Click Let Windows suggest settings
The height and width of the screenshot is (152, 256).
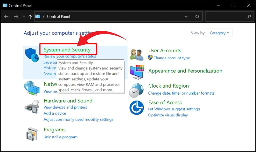click(x=174, y=109)
